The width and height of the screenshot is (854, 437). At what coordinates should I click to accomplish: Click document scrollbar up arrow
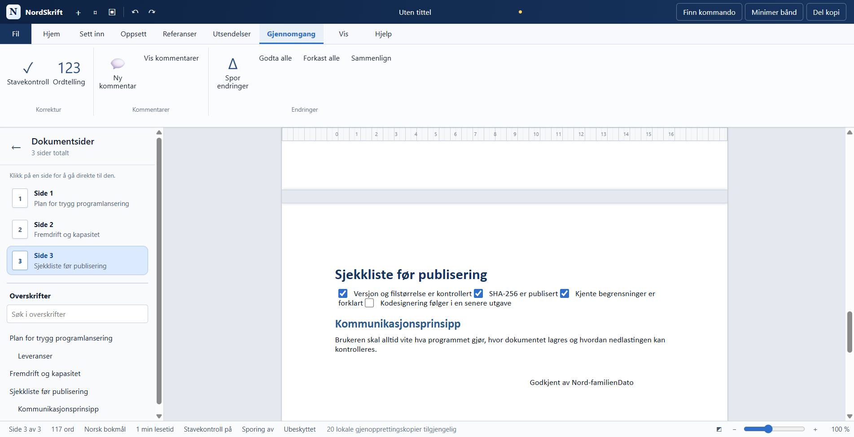pos(850,132)
